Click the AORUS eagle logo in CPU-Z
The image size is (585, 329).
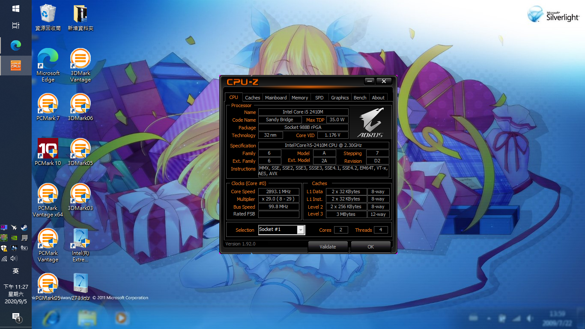tap(370, 123)
